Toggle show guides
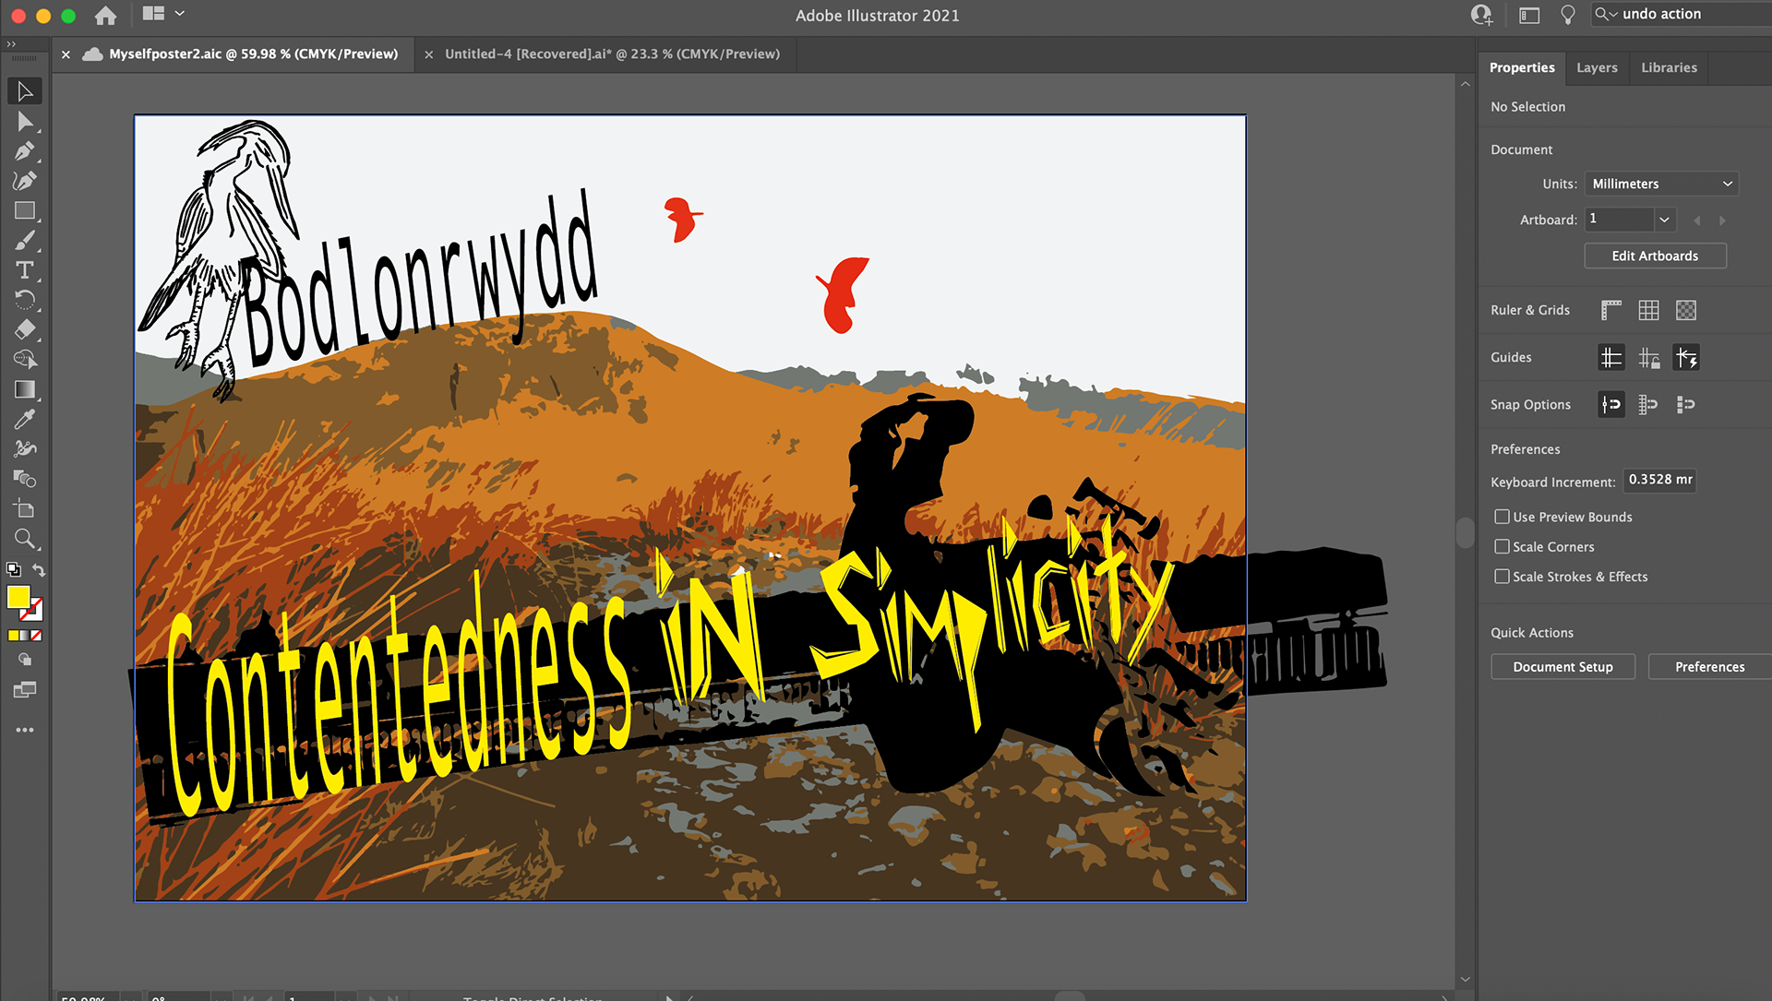The image size is (1772, 1001). (x=1611, y=357)
